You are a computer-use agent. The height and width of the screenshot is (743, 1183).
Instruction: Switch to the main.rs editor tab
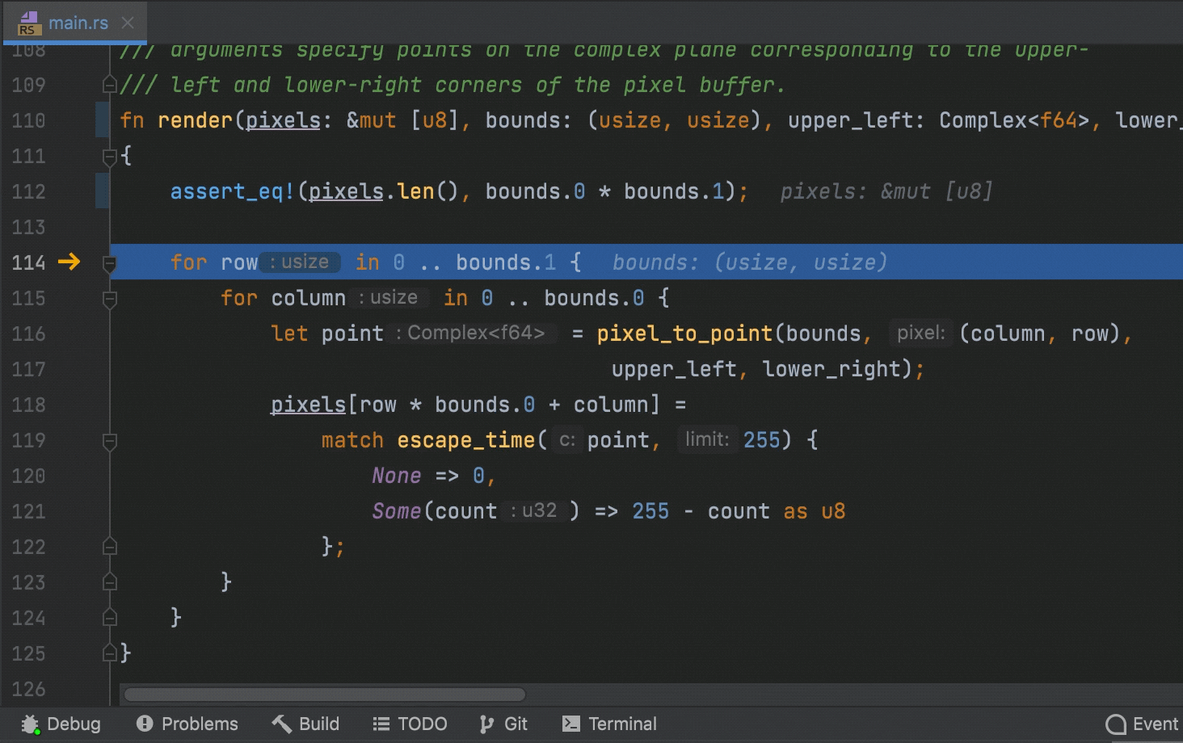pyautogui.click(x=78, y=23)
